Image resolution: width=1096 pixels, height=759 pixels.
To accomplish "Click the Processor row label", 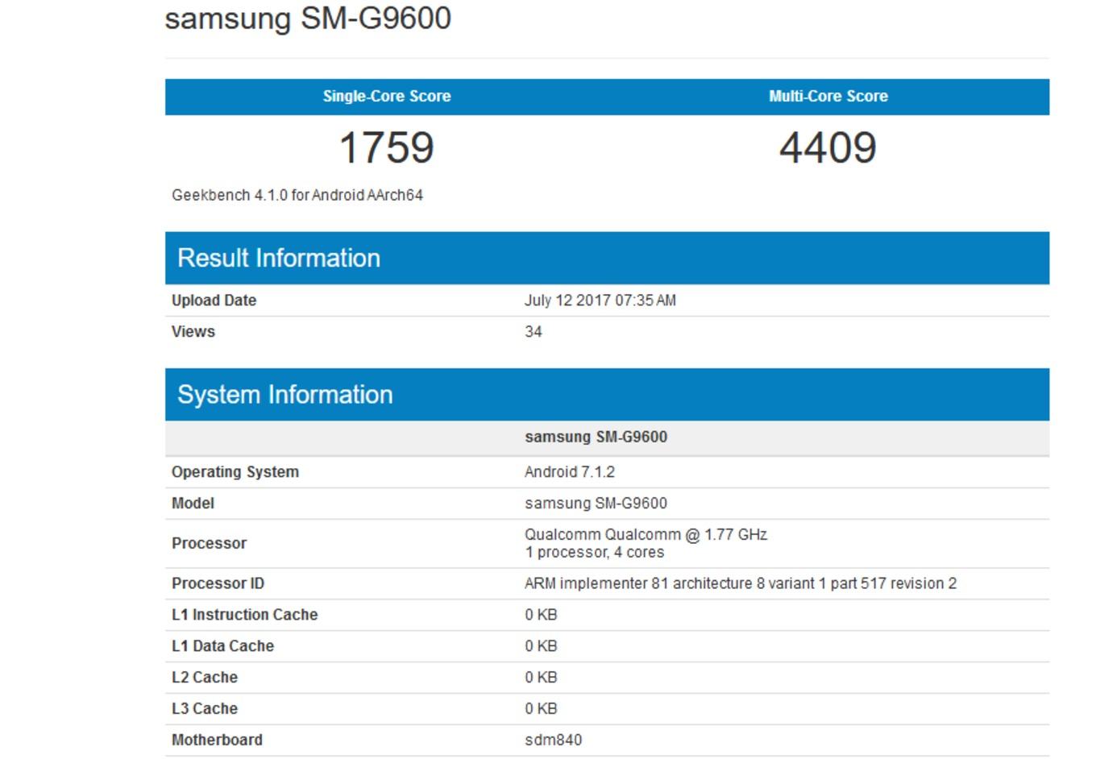I will click(209, 543).
